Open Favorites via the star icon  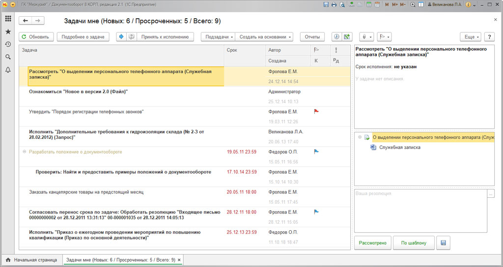(x=8, y=31)
